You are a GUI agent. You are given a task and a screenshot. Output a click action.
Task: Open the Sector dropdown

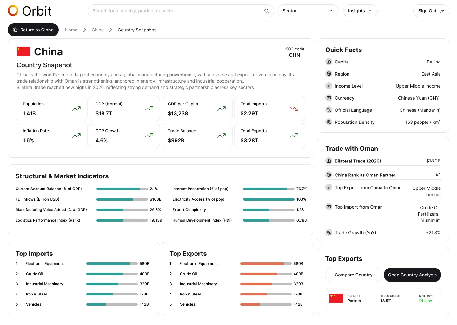point(308,11)
